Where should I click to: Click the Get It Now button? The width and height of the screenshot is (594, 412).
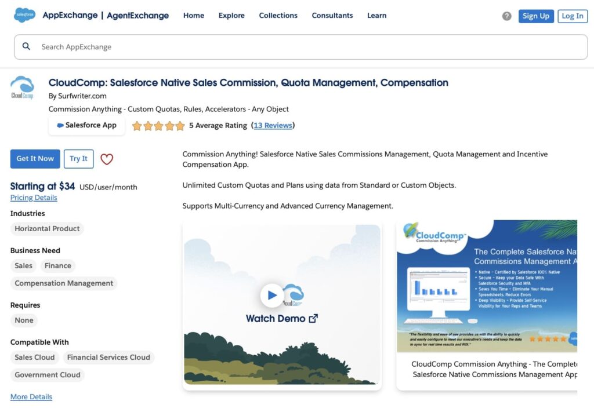[35, 159]
